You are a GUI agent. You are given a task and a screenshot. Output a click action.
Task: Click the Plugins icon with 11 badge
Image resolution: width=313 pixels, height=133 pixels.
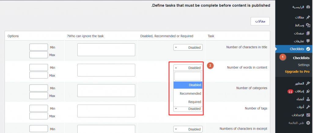point(308,91)
